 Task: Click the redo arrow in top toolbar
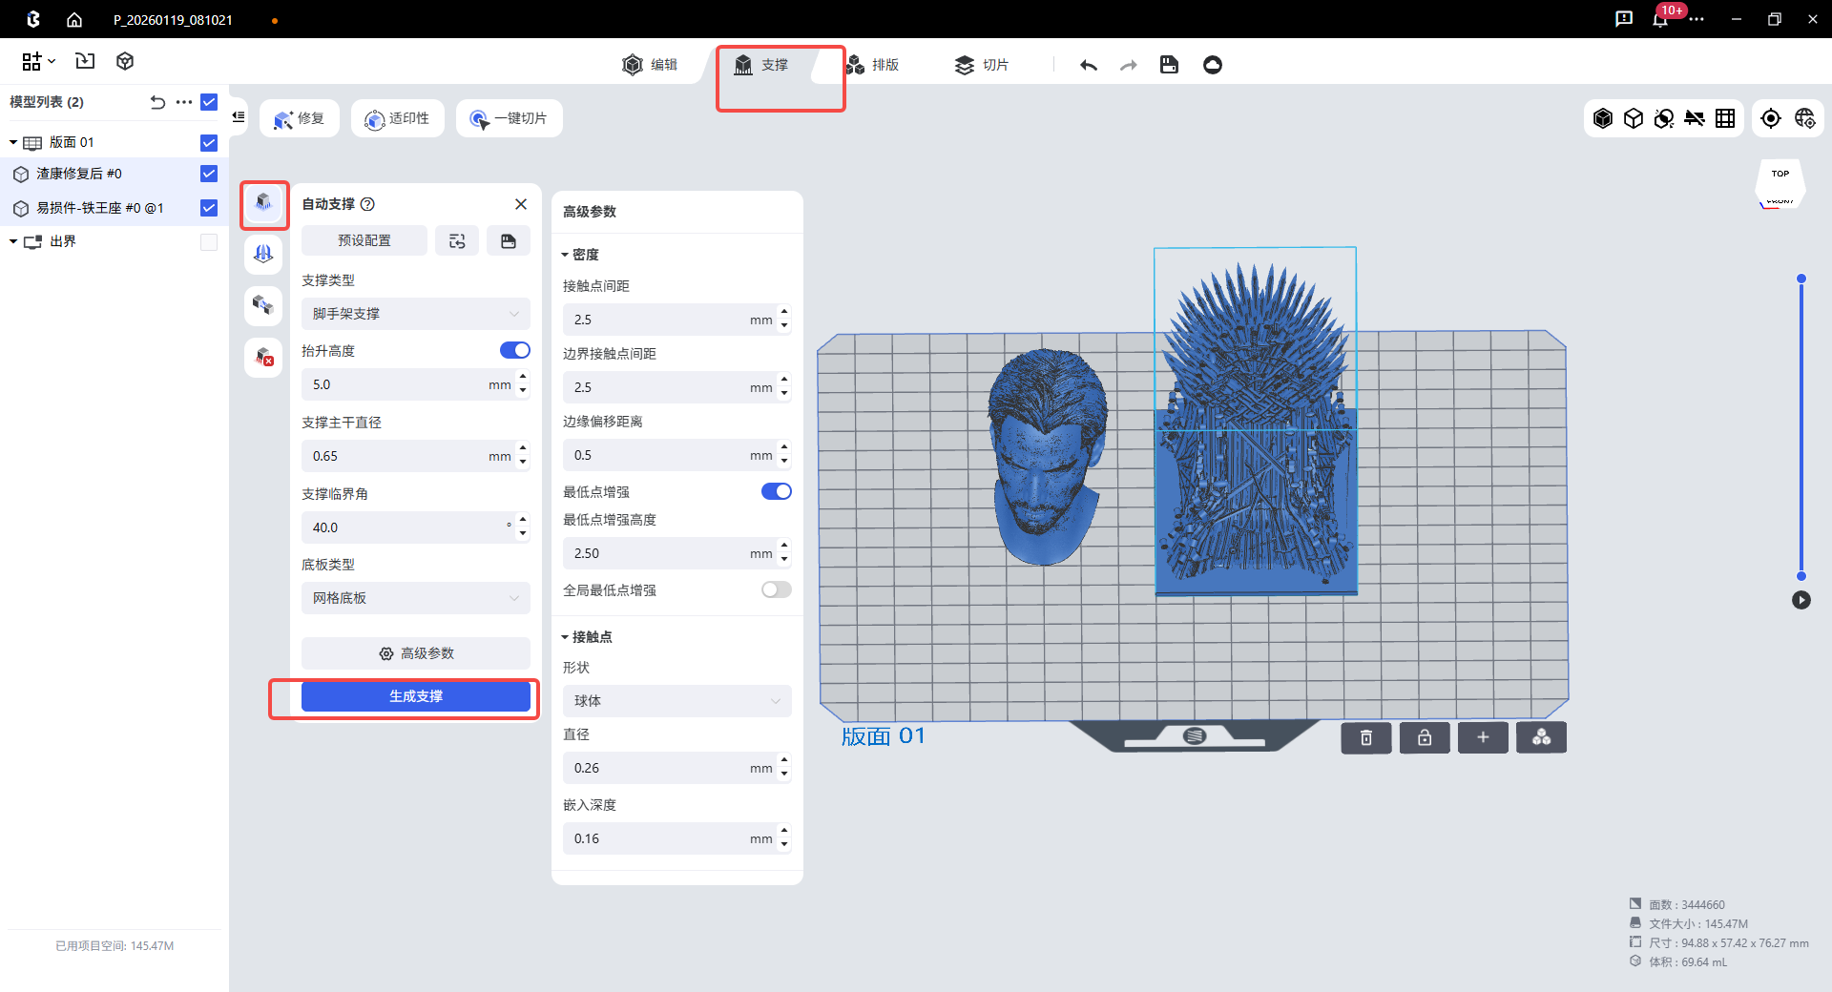[x=1129, y=65]
